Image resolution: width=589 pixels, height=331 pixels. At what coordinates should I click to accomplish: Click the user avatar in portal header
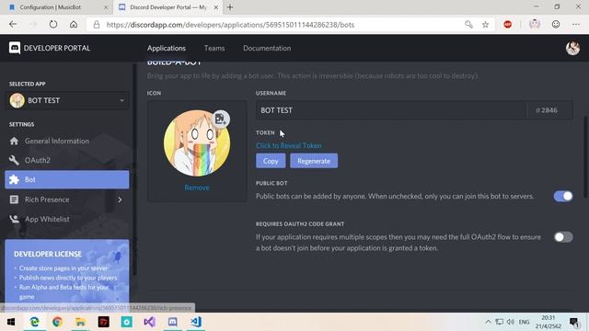coord(572,48)
